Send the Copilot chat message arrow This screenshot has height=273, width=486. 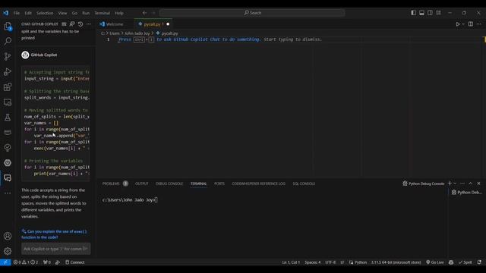point(85,249)
